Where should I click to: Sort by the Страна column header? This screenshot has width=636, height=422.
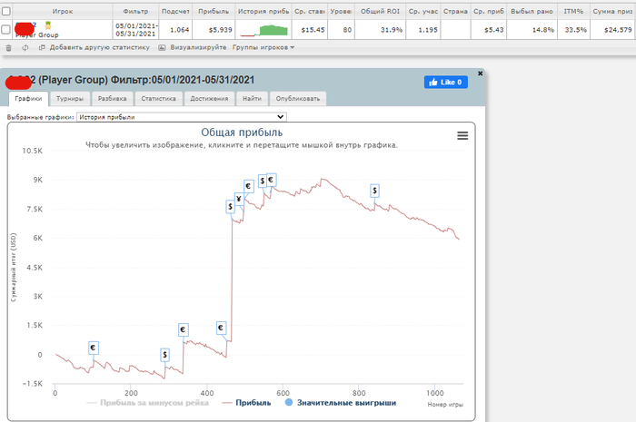click(455, 11)
